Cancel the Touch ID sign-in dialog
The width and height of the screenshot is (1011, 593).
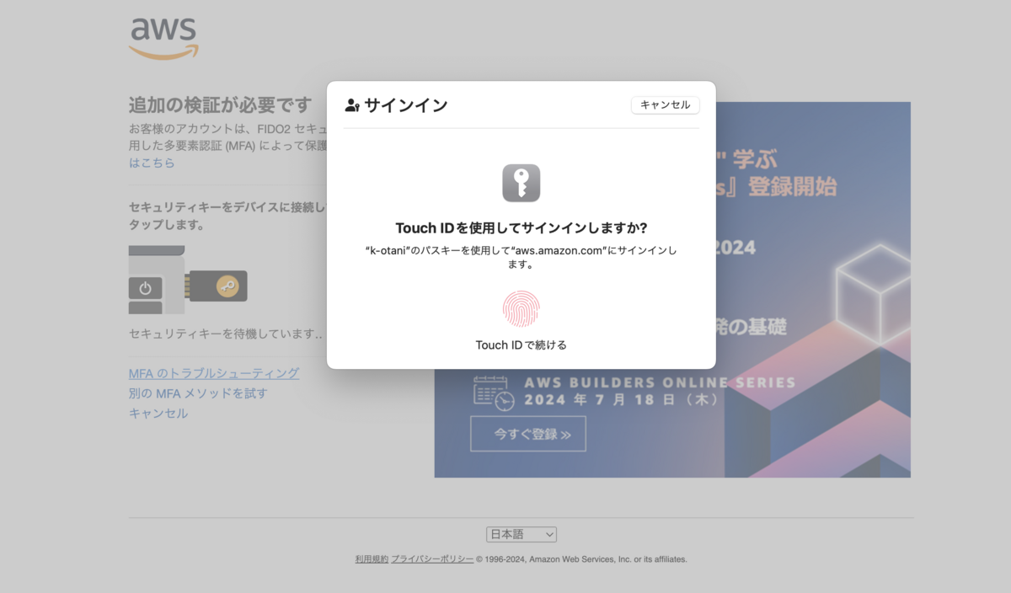click(x=665, y=105)
